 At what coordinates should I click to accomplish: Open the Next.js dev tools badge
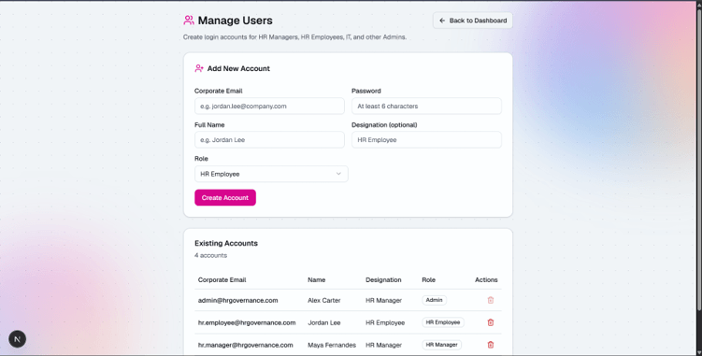(x=18, y=339)
